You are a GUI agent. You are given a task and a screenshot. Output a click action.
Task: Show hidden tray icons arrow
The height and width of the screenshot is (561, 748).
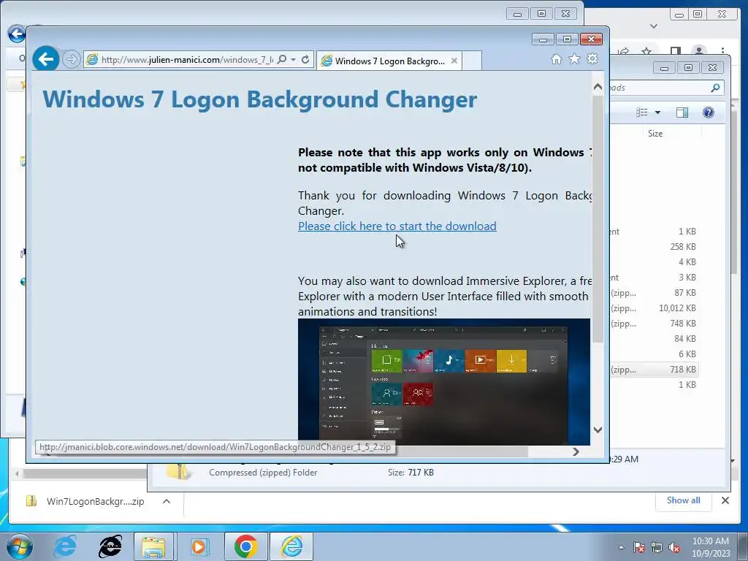coord(621,547)
